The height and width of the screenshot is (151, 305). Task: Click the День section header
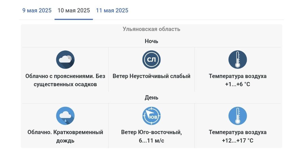click(x=152, y=97)
